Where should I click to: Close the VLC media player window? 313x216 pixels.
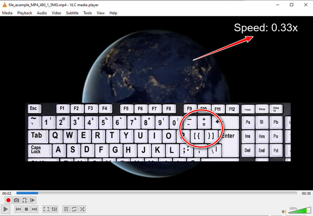tap(306, 5)
